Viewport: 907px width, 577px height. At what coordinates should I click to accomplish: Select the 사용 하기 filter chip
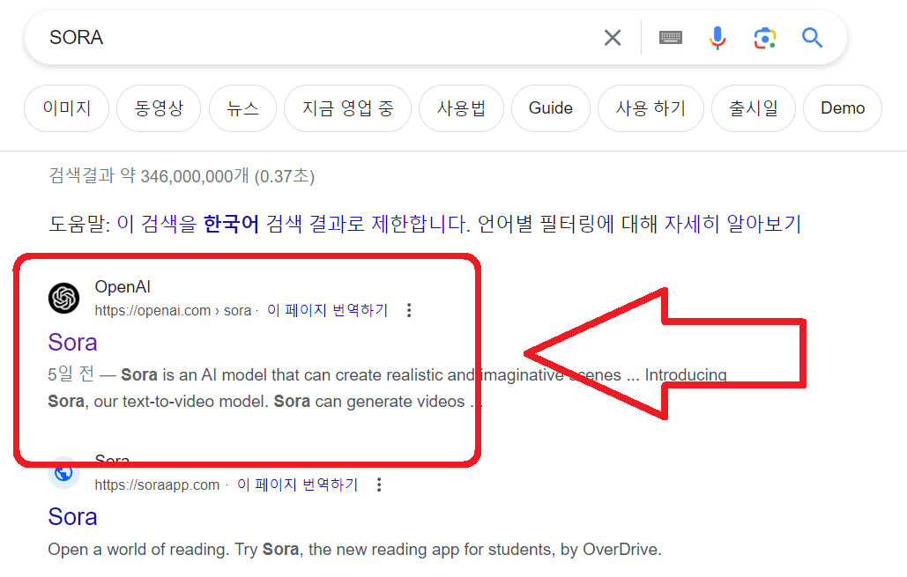(651, 108)
